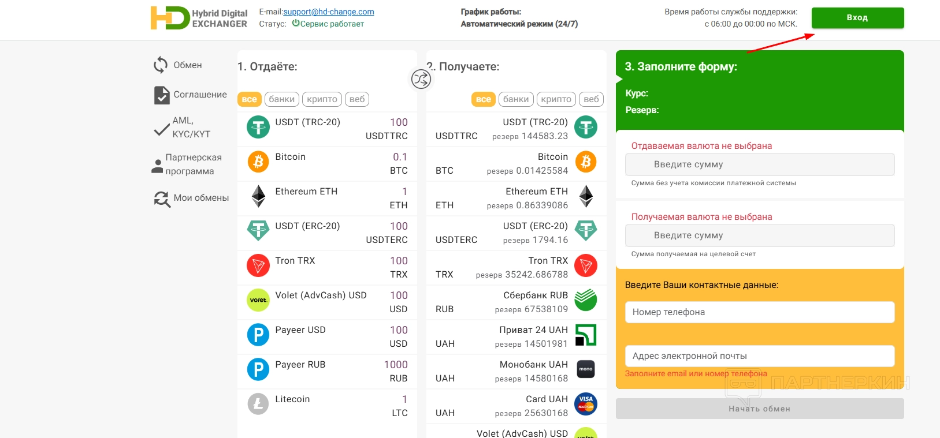Choose the Ethereum ETH icon in give list
Screen dimensions: 940x438
pos(258,196)
